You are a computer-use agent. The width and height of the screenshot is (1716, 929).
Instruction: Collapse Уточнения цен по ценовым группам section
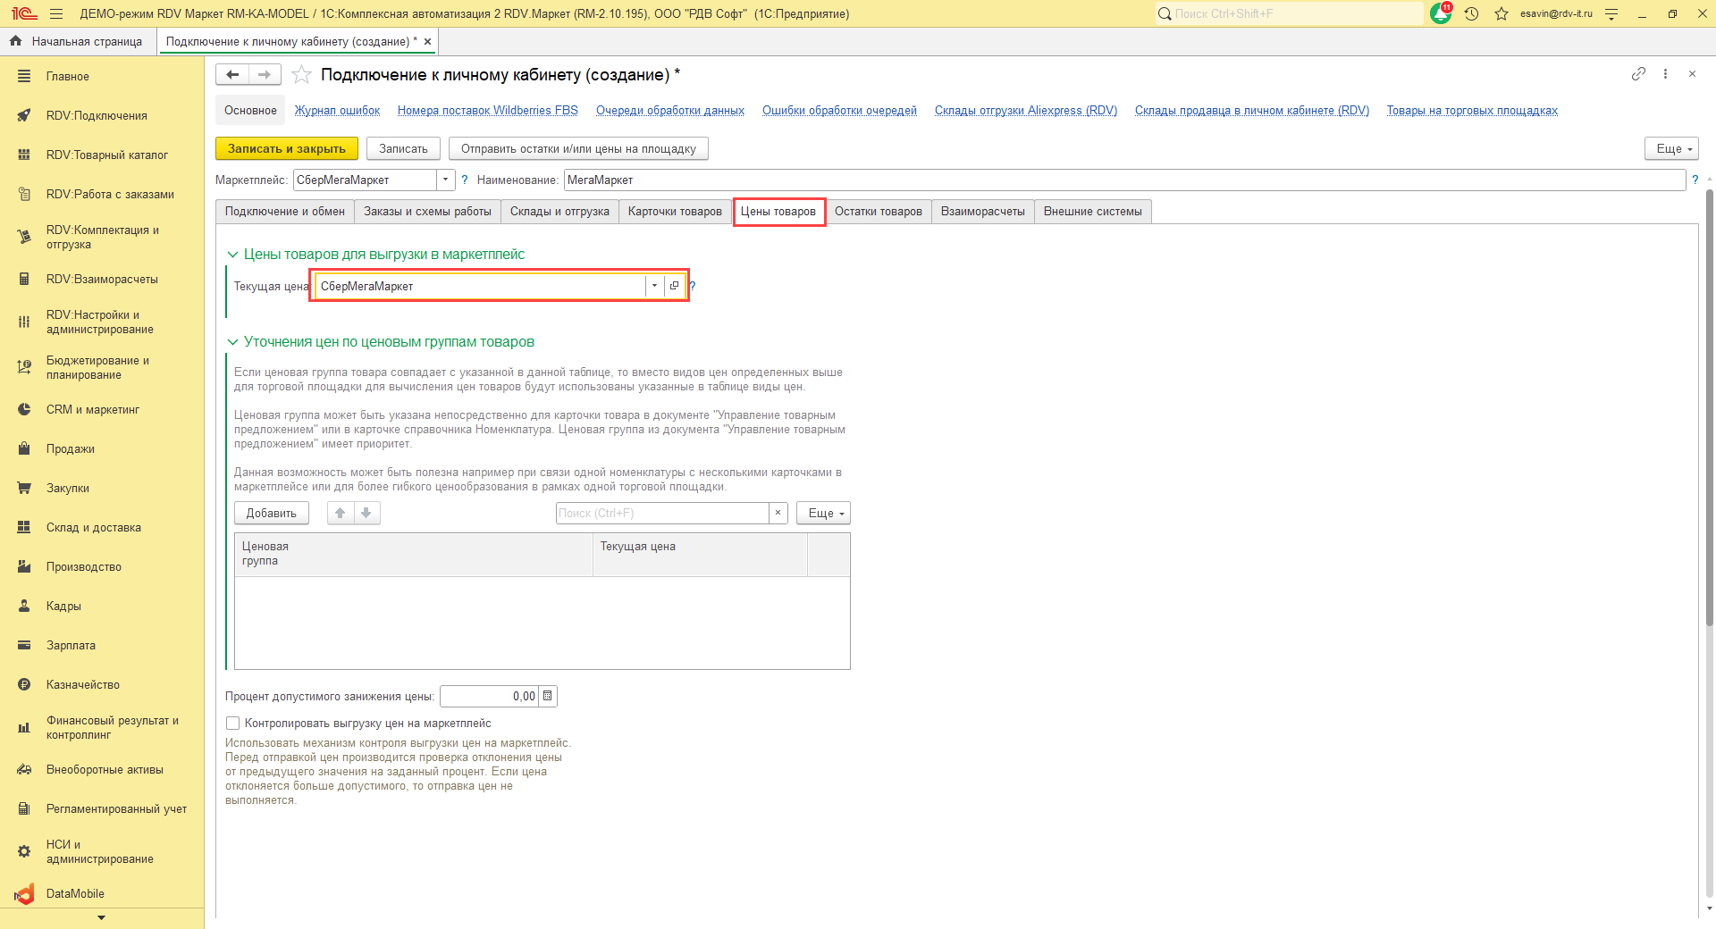[232, 342]
